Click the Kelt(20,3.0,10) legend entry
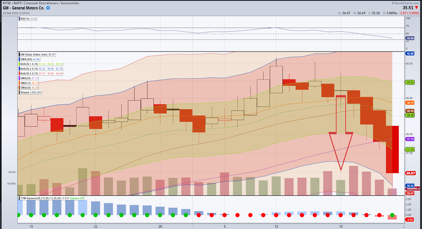The height and width of the screenshot is (229, 422). pos(41,74)
